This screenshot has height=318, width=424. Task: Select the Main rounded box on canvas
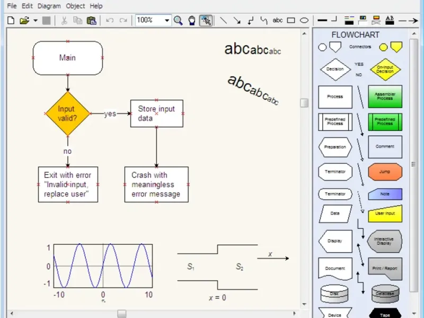coord(68,58)
